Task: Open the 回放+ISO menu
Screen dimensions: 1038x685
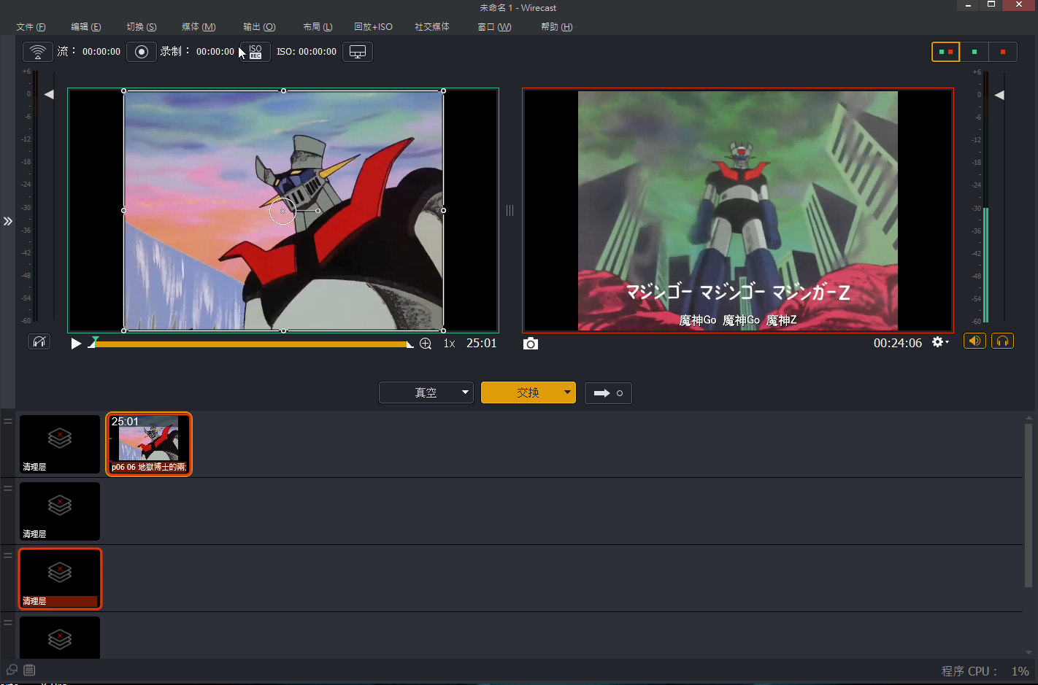Action: pos(373,27)
